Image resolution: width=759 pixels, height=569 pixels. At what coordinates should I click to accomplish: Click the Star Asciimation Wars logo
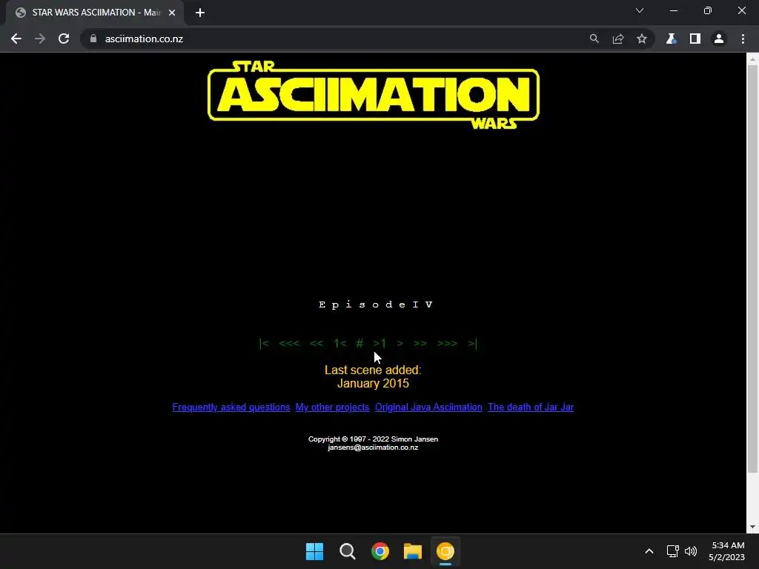[374, 95]
